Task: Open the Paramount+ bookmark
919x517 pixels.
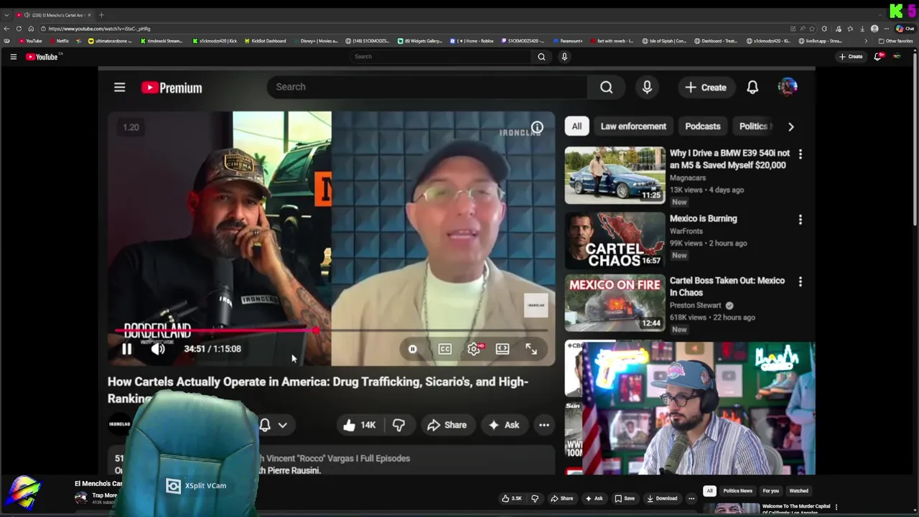Action: 568,41
